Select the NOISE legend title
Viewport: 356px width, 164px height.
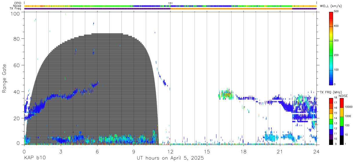pyautogui.click(x=343, y=96)
